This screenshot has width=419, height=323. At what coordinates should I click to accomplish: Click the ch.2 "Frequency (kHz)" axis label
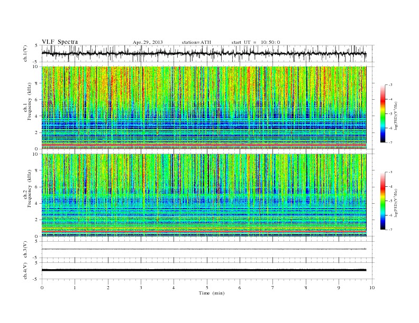pos(30,188)
